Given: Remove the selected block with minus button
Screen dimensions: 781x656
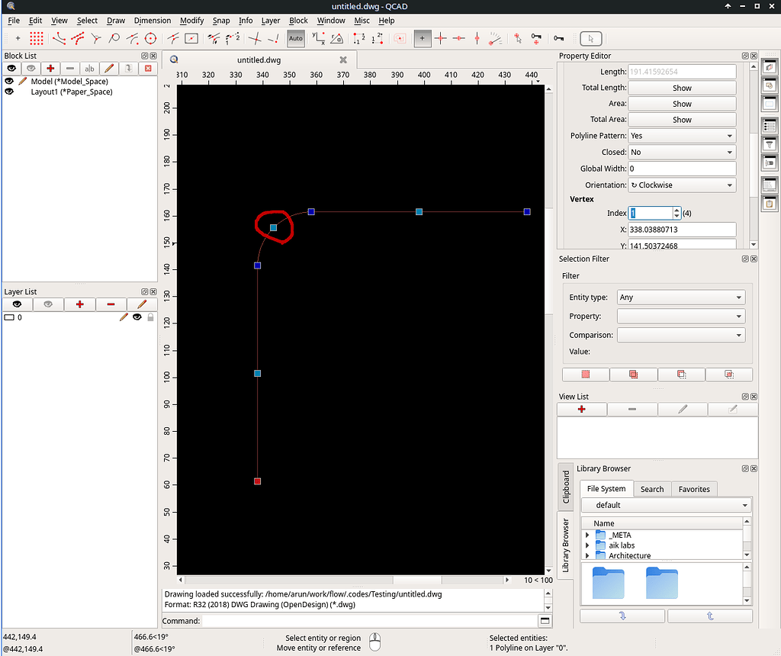Looking at the screenshot, I should [69, 68].
